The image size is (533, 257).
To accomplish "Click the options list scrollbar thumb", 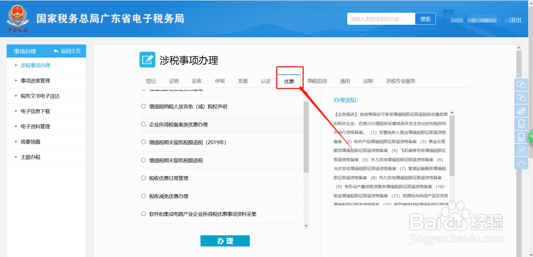I will pyautogui.click(x=306, y=137).
